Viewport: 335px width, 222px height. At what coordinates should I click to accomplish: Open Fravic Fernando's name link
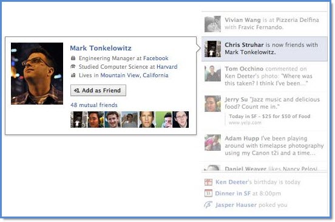[260, 27]
